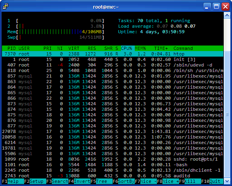This screenshot has height=186, width=232.
Task: Select mysql process with PID 6214
Action: (x=113, y=142)
